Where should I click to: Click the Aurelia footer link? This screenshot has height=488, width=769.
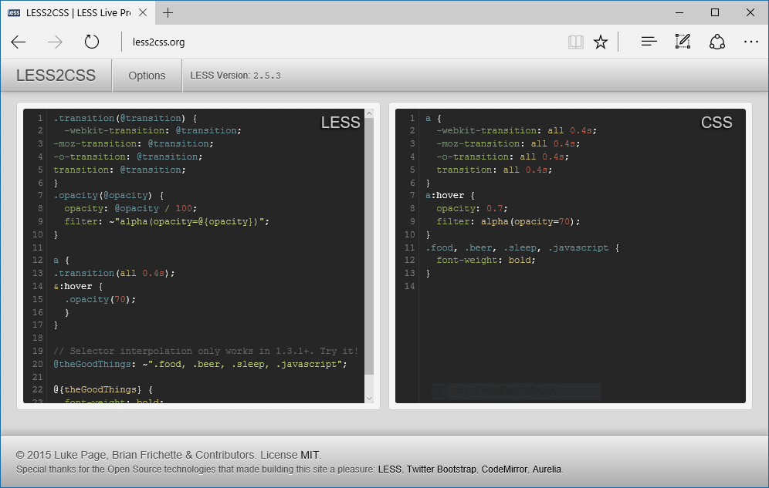(x=547, y=469)
